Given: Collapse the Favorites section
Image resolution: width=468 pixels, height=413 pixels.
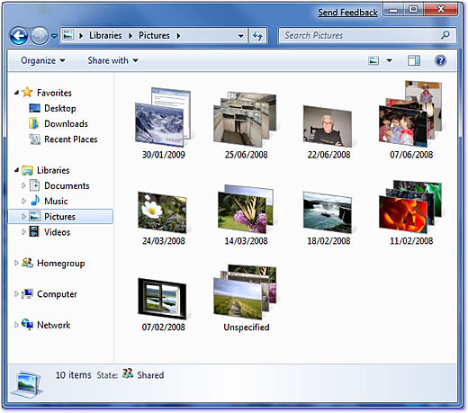Looking at the screenshot, I should click(x=16, y=93).
